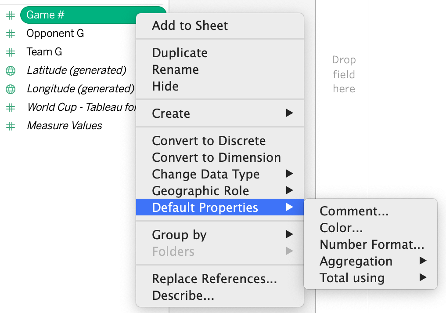Select the Measure Values field

[64, 126]
